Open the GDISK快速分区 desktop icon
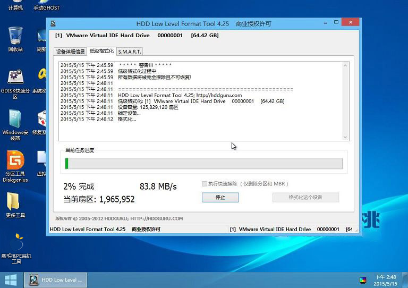This screenshot has height=288, width=408. tap(15, 84)
